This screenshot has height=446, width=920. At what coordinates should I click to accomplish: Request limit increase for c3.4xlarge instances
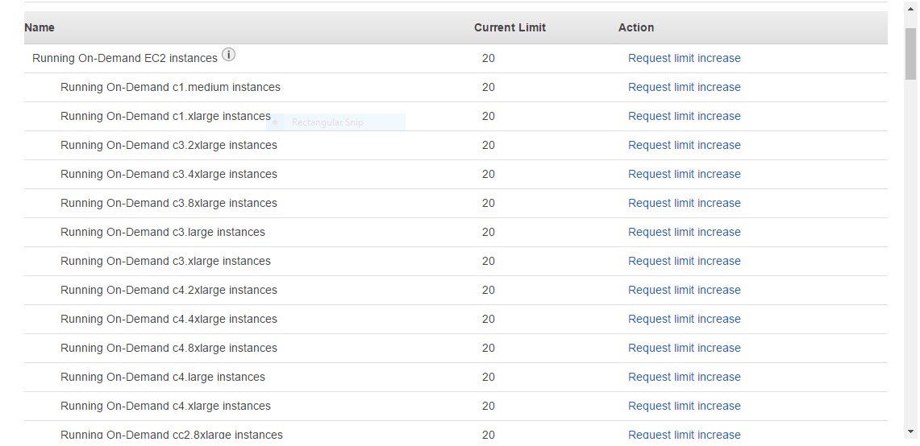(x=684, y=174)
